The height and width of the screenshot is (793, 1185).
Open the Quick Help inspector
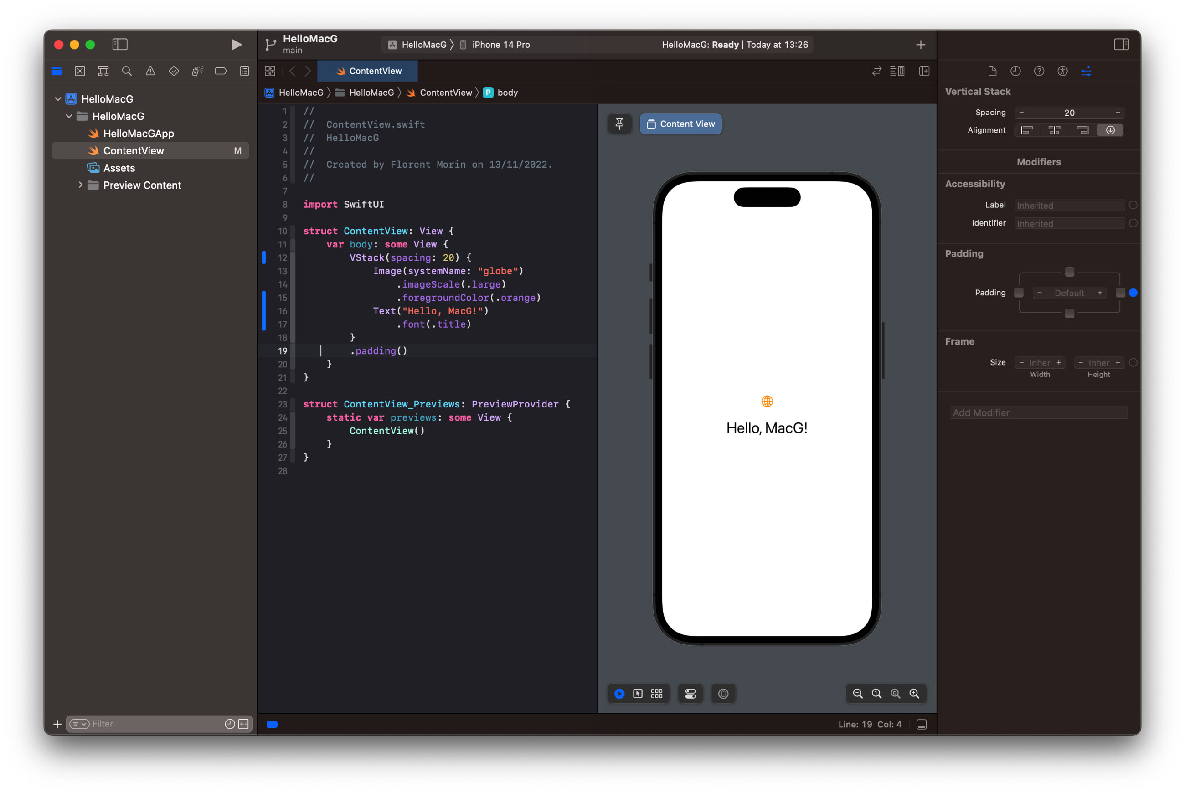1039,71
